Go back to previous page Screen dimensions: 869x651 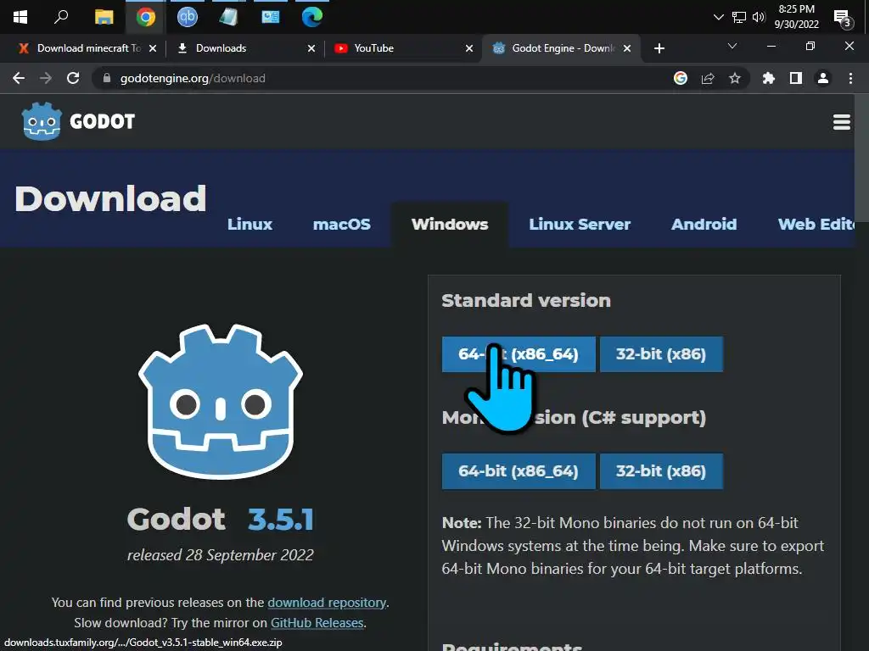(19, 78)
